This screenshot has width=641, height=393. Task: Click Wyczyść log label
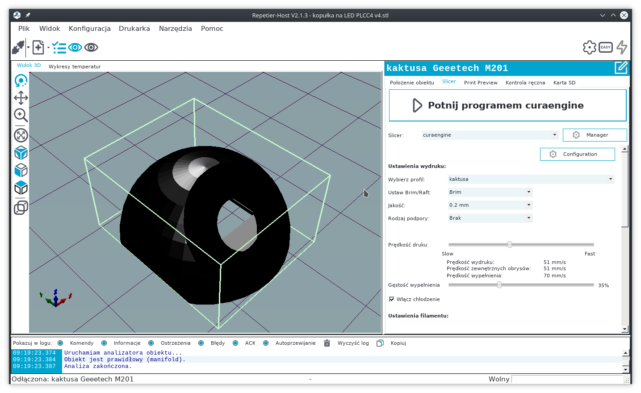pyautogui.click(x=353, y=343)
